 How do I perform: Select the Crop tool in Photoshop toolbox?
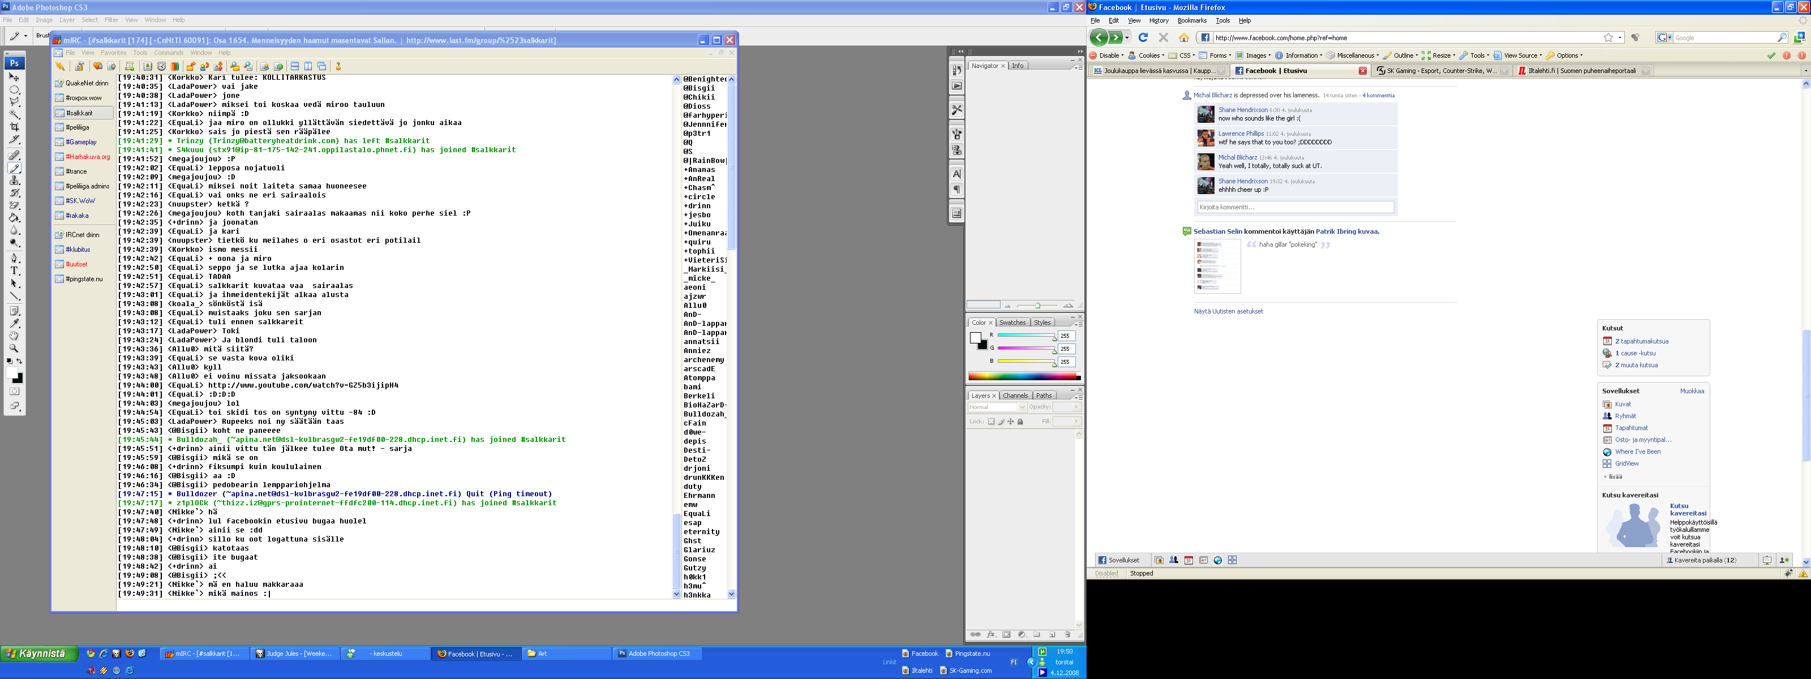(14, 127)
